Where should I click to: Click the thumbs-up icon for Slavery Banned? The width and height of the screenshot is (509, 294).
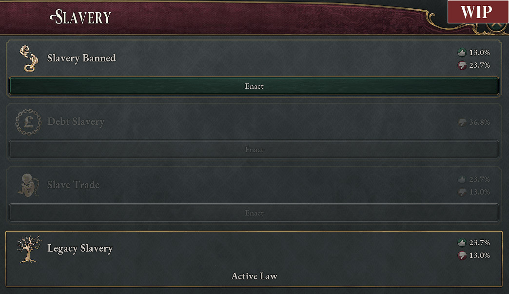(462, 53)
